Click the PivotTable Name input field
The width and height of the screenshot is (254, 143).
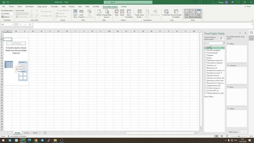[7, 14]
